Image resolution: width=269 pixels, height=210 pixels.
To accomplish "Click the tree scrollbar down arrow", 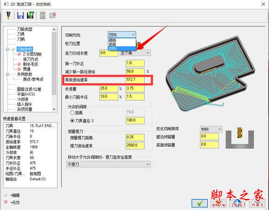I will (54, 109).
